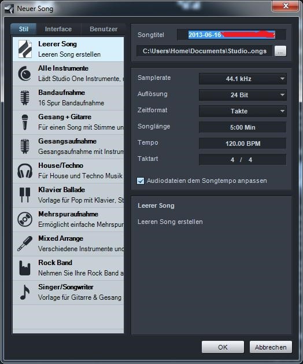Pick the Bandaufnahme microphone icon
The image size is (303, 364).
click(25, 98)
